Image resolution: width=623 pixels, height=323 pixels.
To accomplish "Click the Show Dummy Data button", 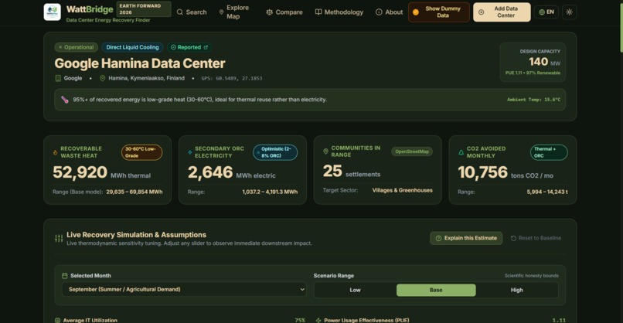I will [438, 12].
